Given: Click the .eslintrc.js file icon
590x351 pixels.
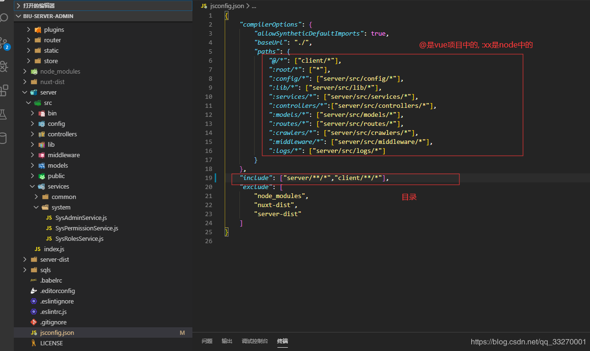Looking at the screenshot, I should pos(34,312).
